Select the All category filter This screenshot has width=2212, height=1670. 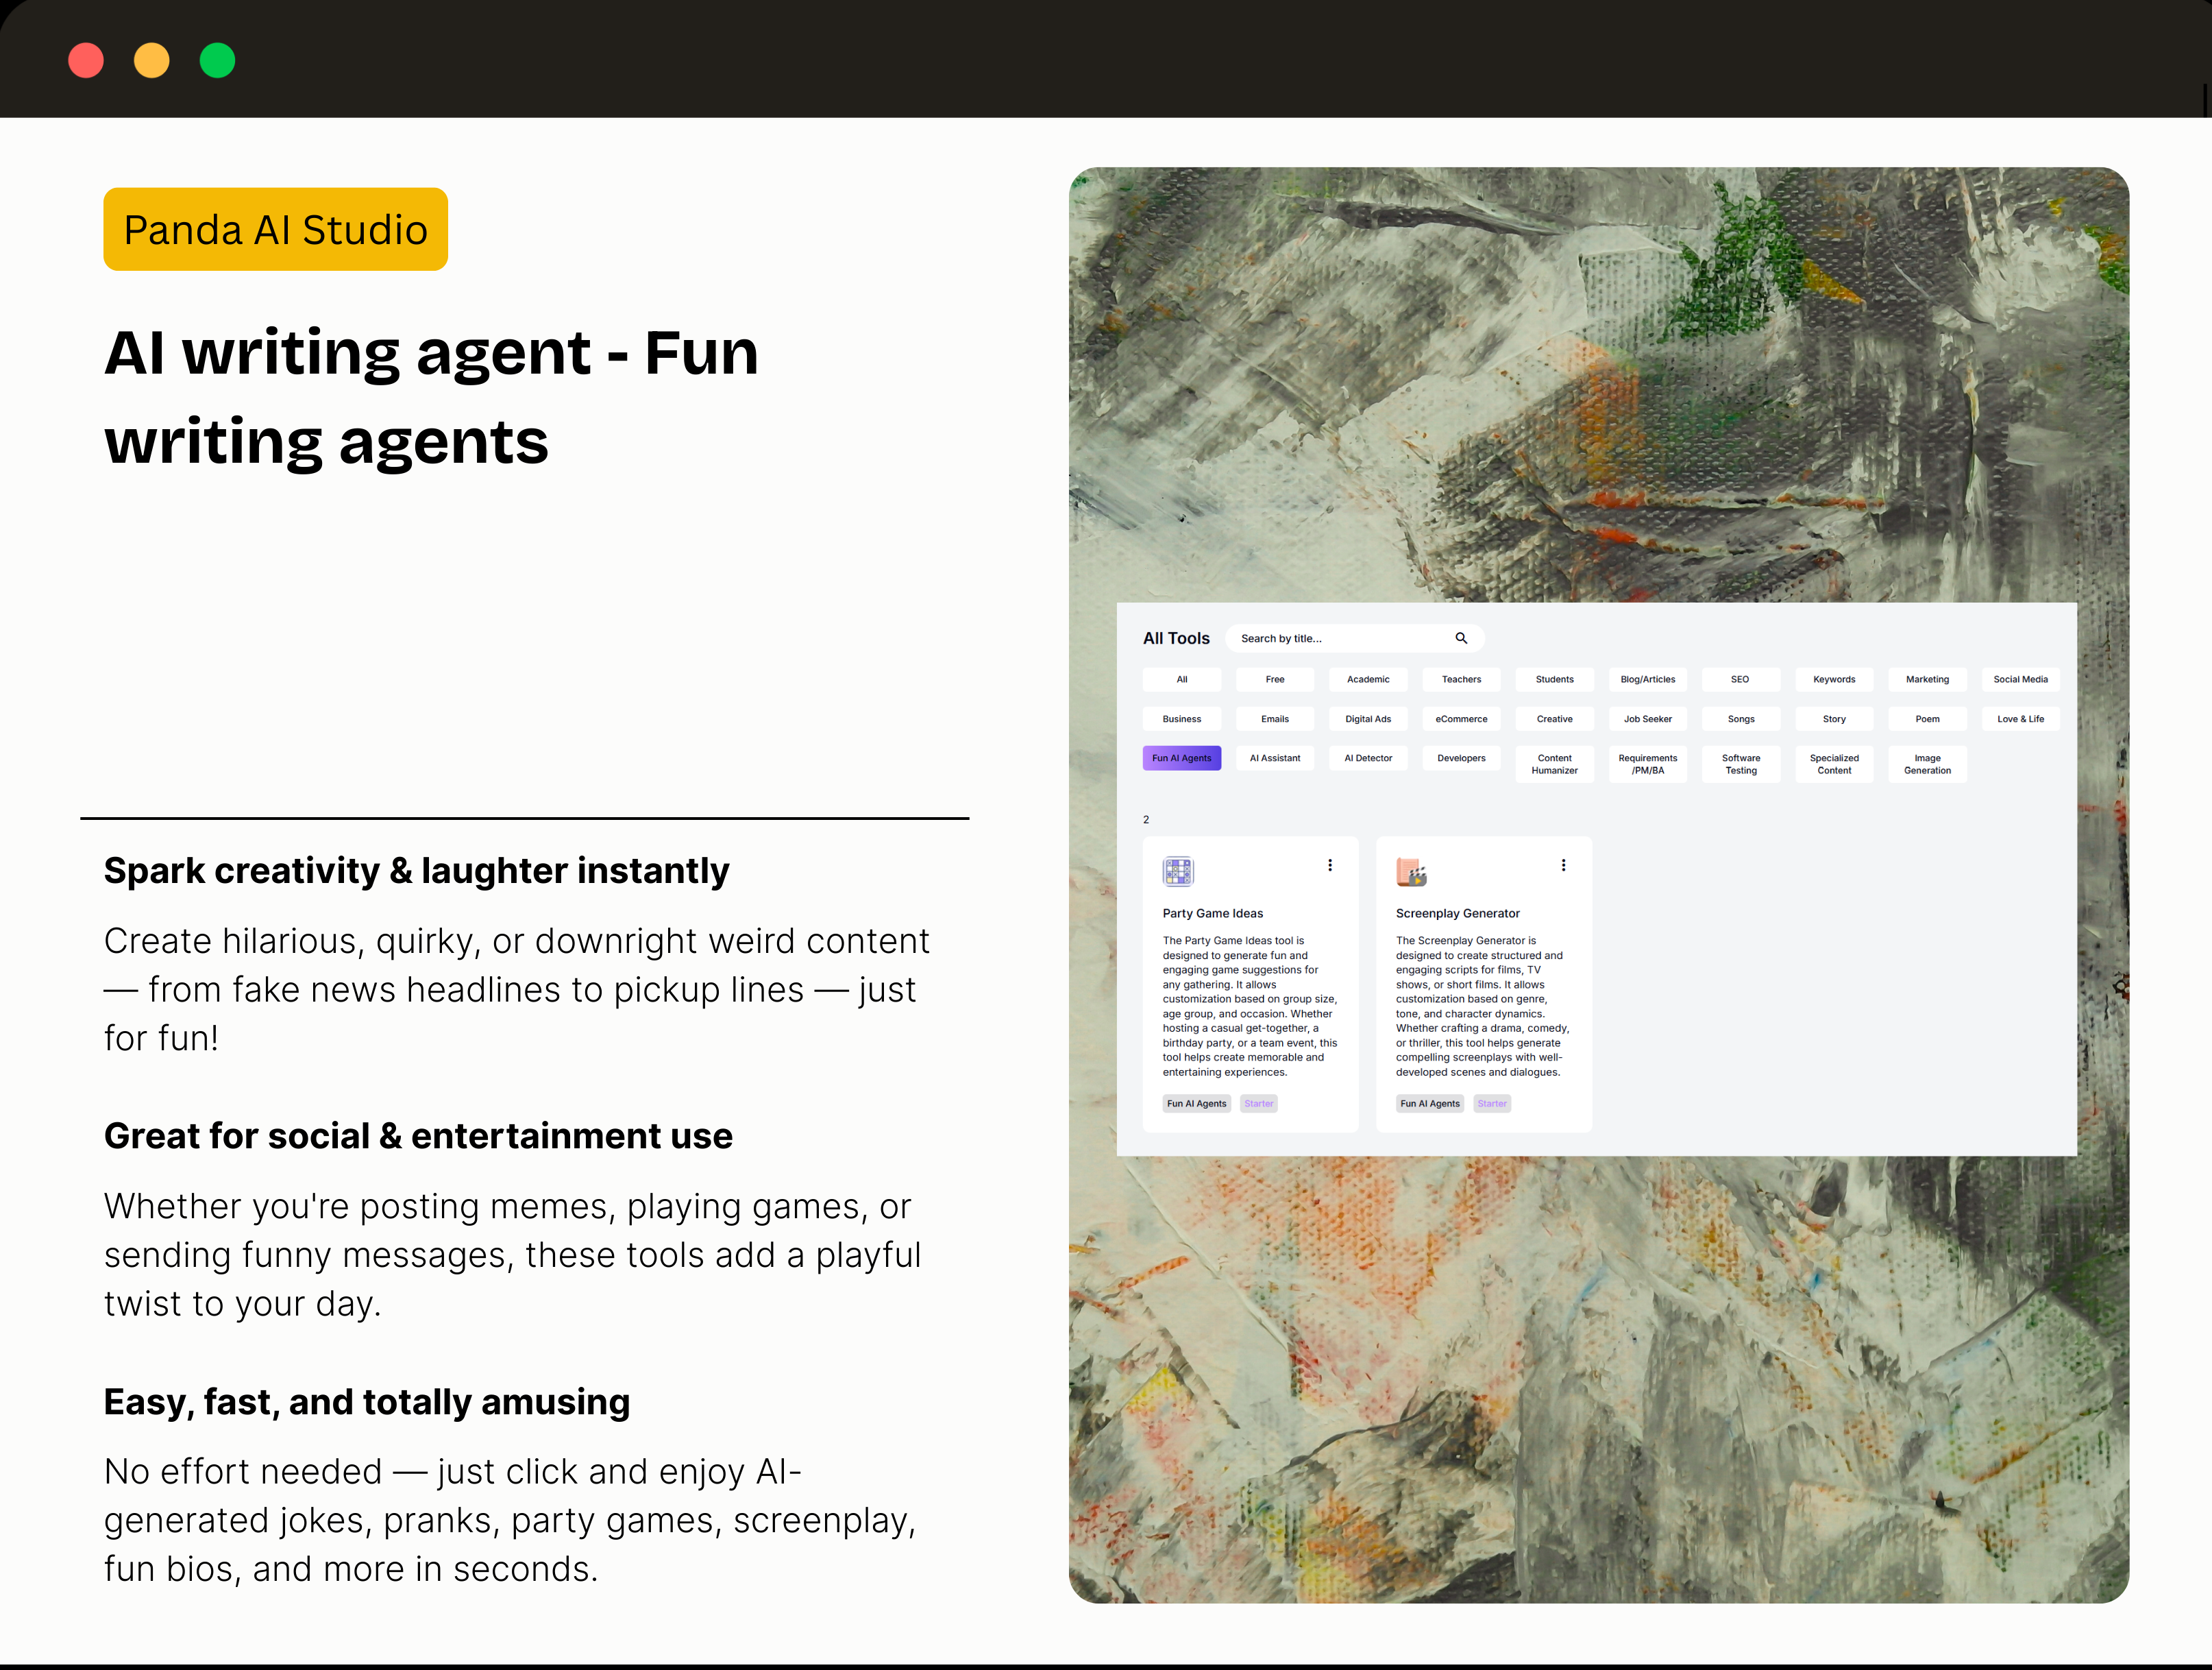1182,679
